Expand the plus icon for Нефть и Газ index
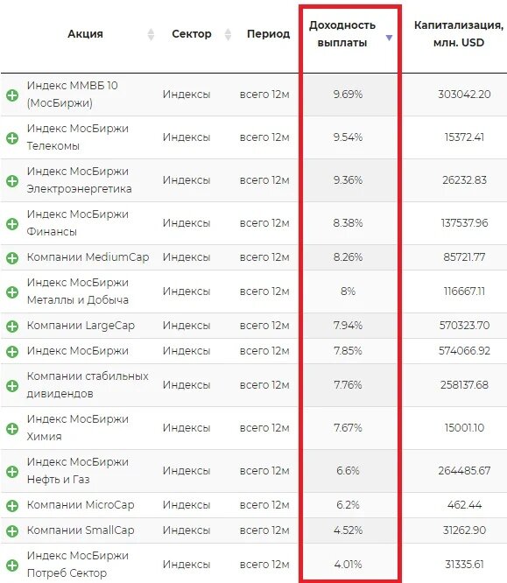The height and width of the screenshot is (583, 507). pyautogui.click(x=12, y=472)
